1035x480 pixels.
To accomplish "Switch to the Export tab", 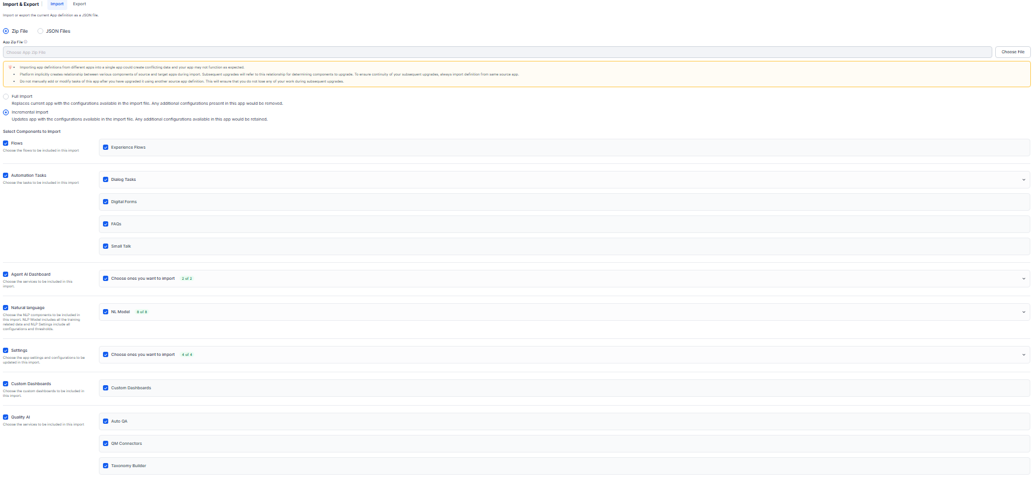I will 80,4.
